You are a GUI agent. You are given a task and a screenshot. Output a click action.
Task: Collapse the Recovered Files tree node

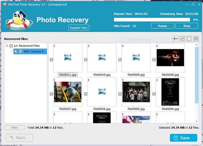pos(7,46)
